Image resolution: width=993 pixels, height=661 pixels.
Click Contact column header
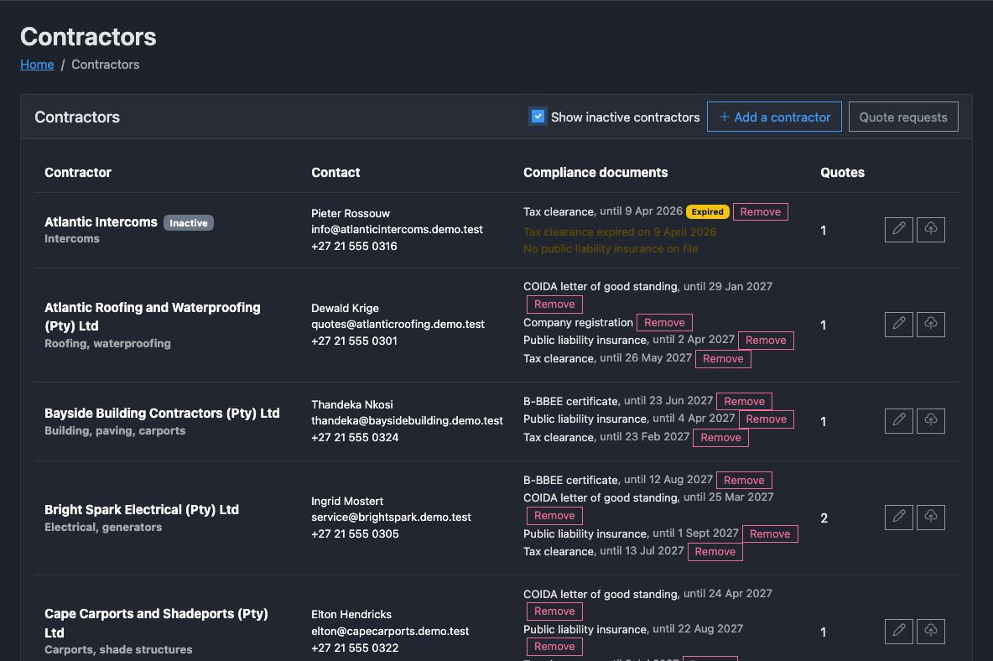click(335, 172)
